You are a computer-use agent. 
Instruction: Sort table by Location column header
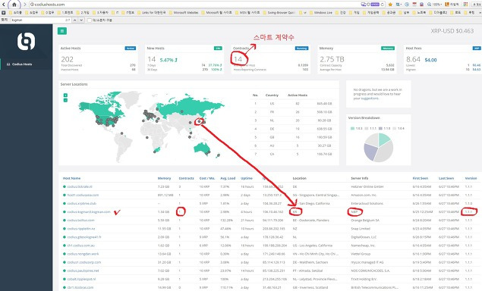pos(299,178)
